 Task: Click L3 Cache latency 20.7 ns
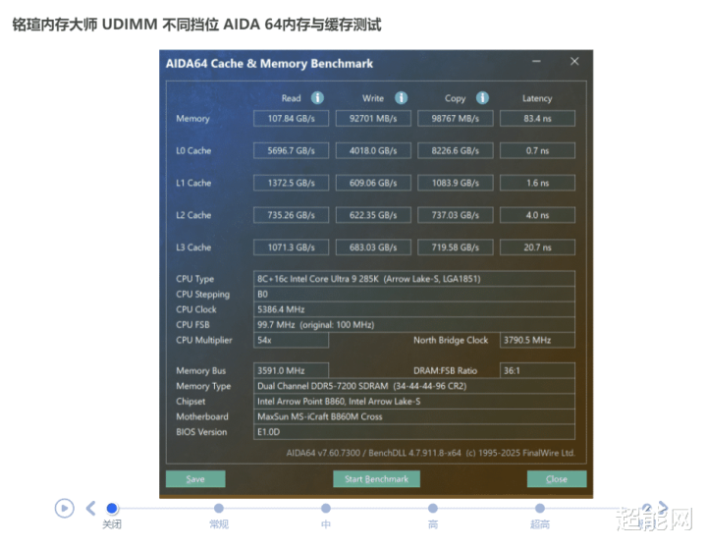point(537,247)
